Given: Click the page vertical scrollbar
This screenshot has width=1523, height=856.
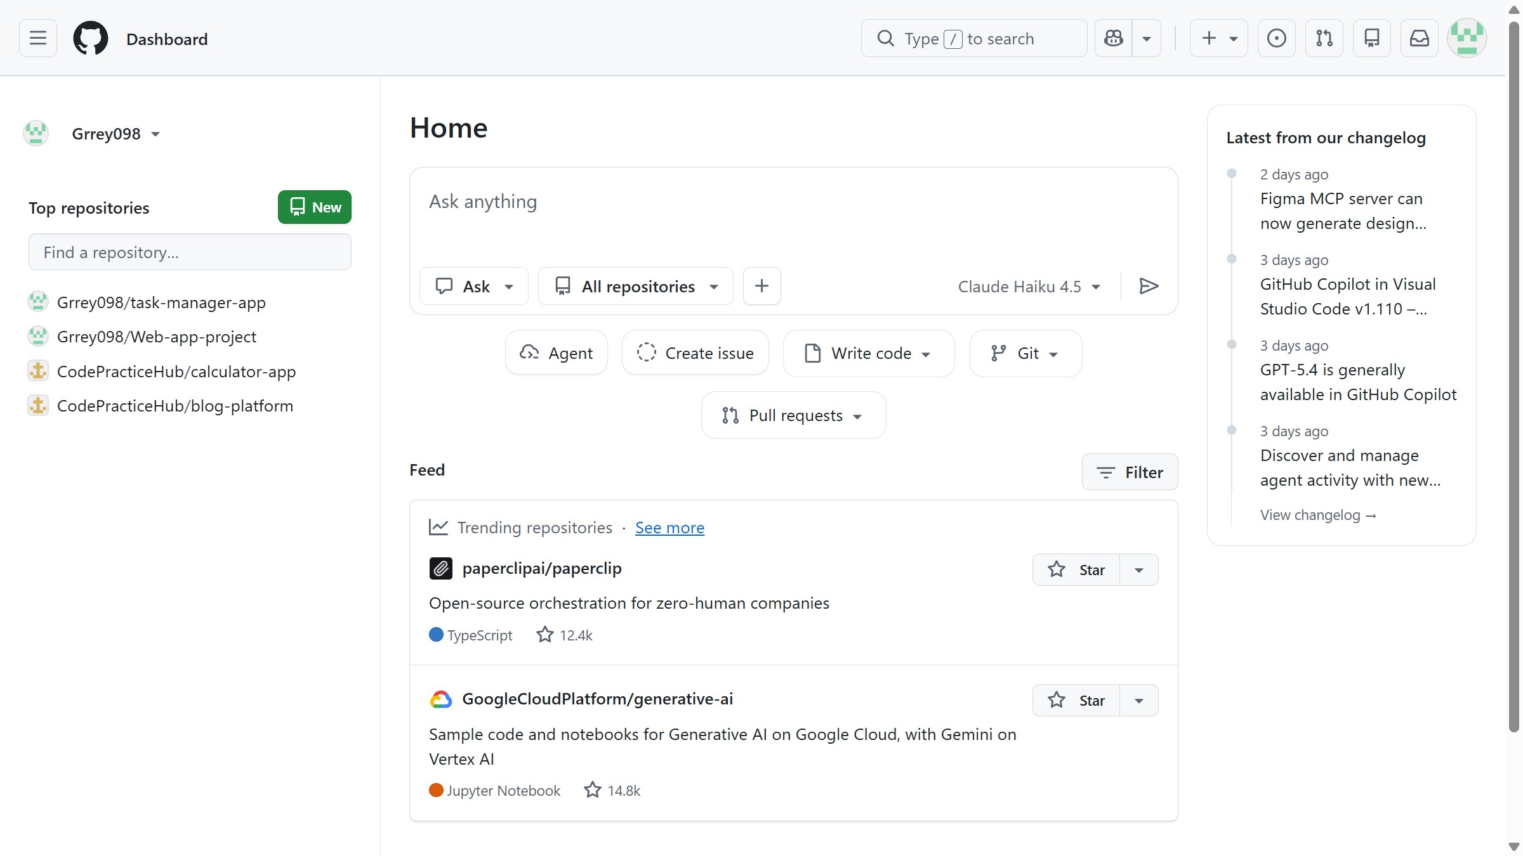Looking at the screenshot, I should point(1514,377).
